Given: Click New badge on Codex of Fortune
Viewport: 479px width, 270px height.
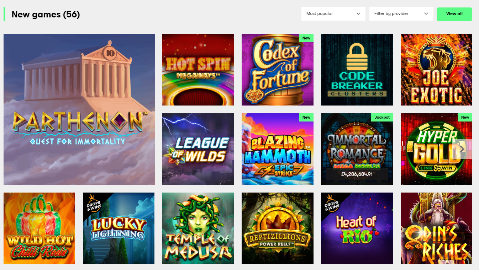Looking at the screenshot, I should coord(306,38).
